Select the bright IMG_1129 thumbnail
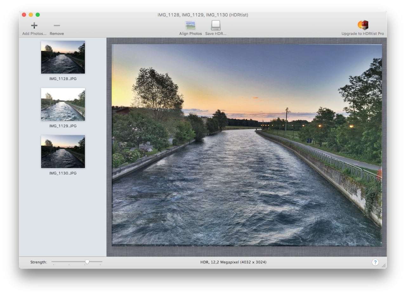This screenshot has height=296, width=406. 63,104
